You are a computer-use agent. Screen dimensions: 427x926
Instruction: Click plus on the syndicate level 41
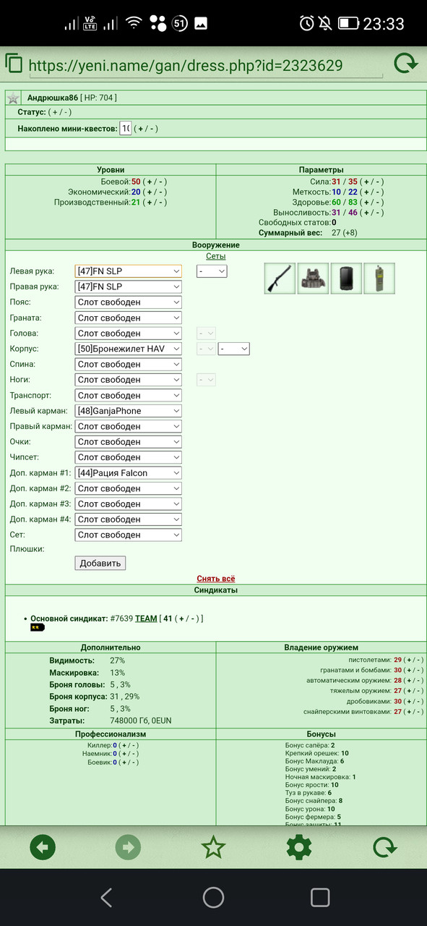coord(183,619)
